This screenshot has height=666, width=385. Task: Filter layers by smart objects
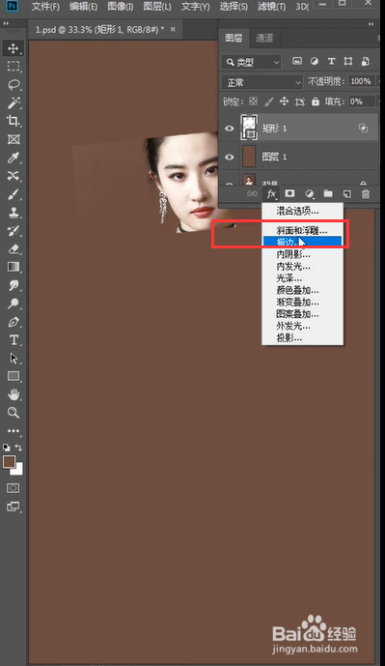pyautogui.click(x=365, y=62)
